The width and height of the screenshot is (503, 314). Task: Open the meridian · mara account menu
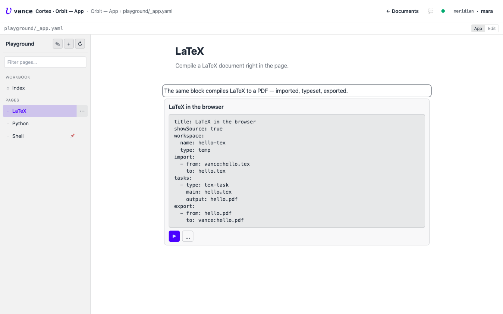473,11
